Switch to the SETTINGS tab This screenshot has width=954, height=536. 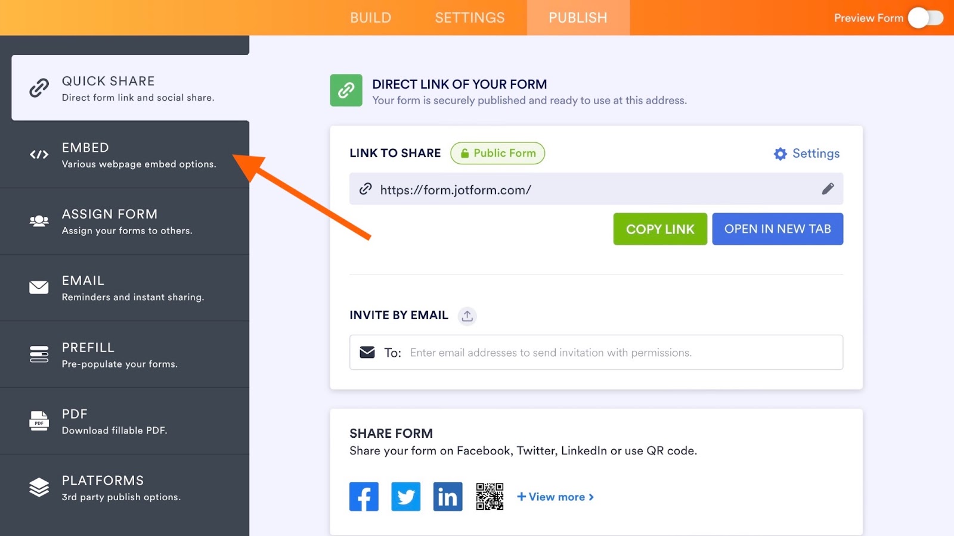(x=470, y=18)
